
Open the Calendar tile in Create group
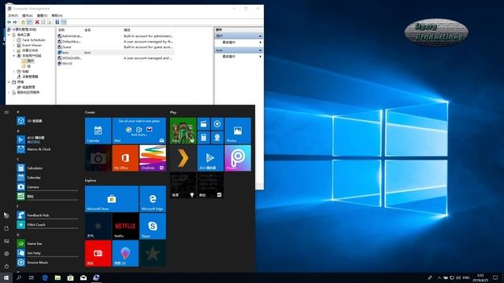[98, 130]
